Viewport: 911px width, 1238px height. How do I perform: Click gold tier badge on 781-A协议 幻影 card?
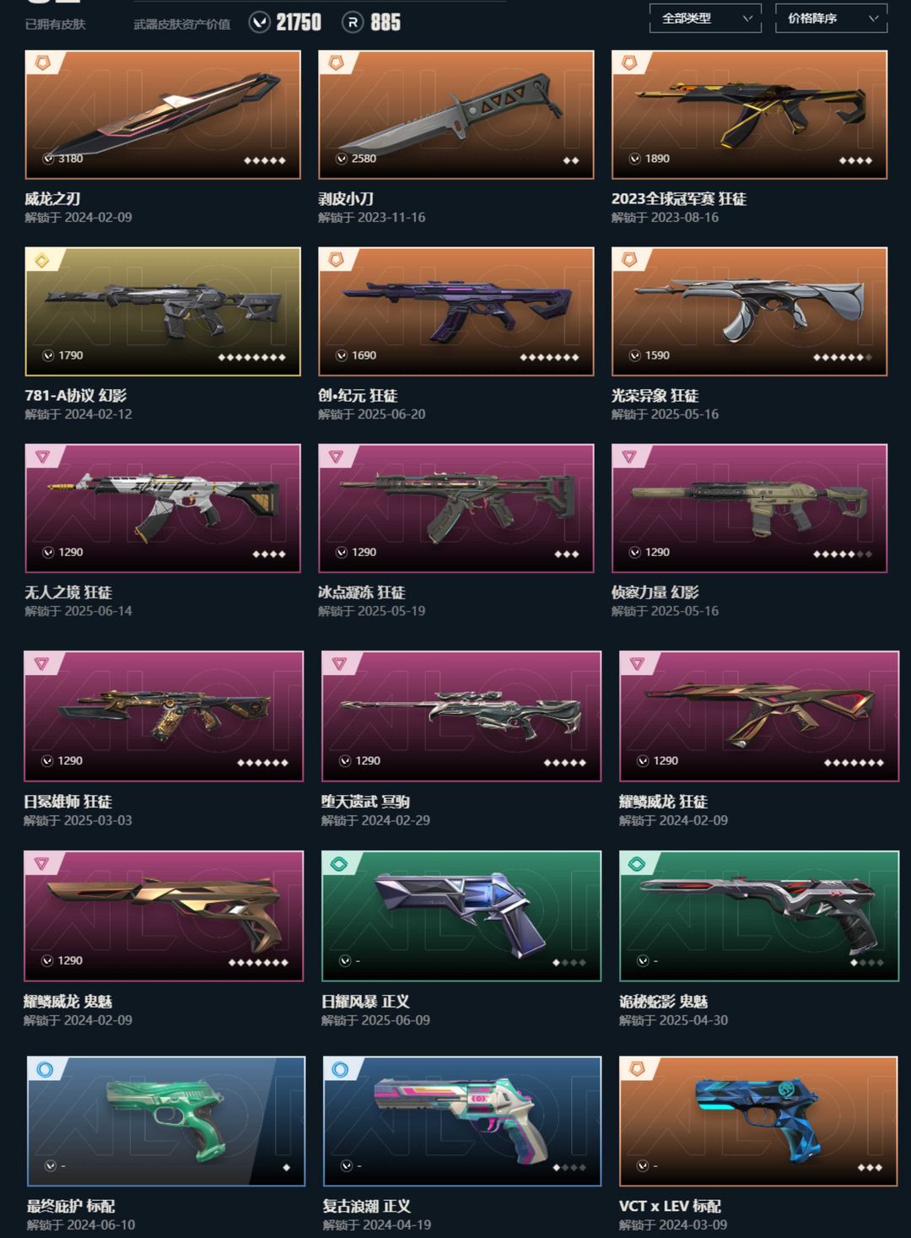tap(41, 260)
